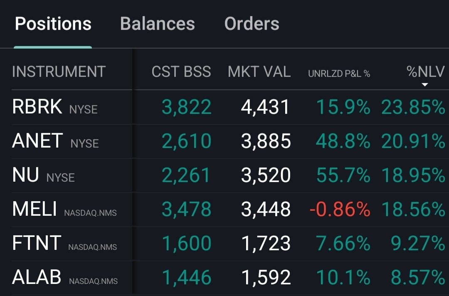449x296 pixels.
Task: Click RBRK market value 4,431
Action: [265, 107]
